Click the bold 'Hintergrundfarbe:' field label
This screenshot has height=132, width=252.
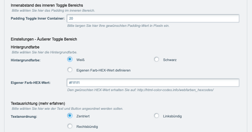[26, 60]
